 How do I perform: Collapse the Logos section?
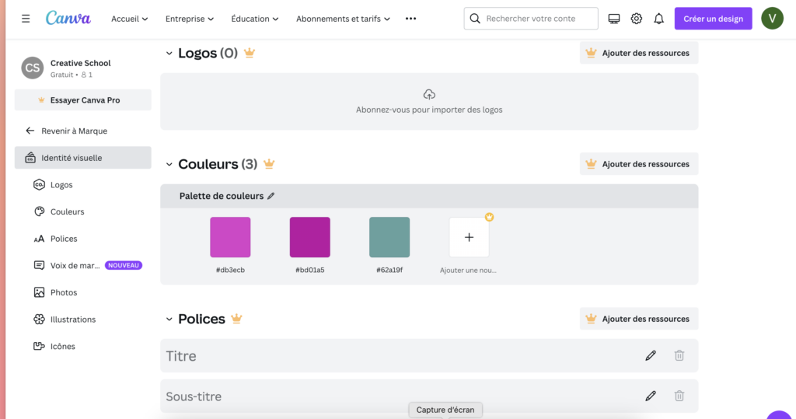coord(168,53)
